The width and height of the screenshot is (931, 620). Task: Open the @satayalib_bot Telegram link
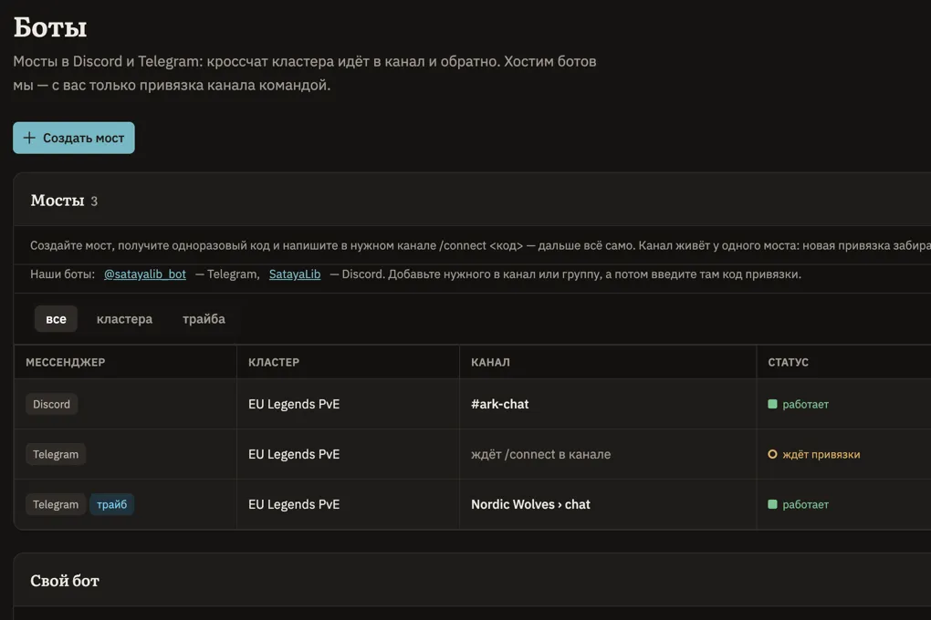(145, 274)
